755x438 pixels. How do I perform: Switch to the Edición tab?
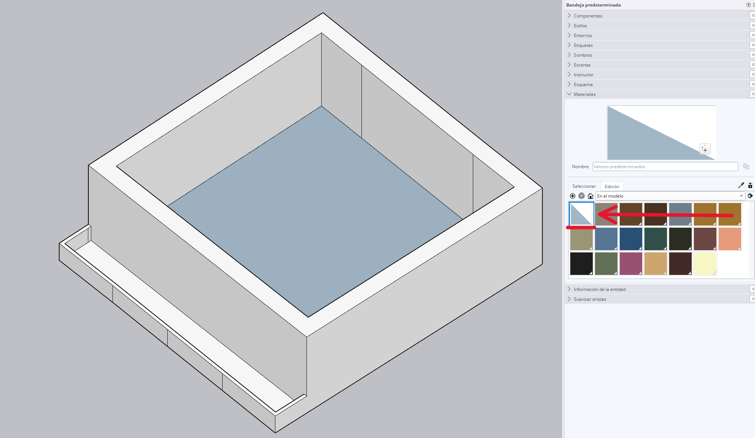click(x=612, y=186)
